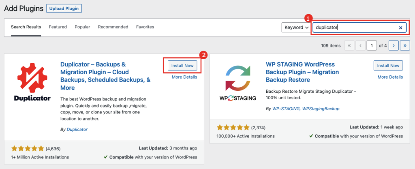This screenshot has height=169, width=415.
Task: Expand the Keyword search type dropdown
Action: (x=296, y=28)
